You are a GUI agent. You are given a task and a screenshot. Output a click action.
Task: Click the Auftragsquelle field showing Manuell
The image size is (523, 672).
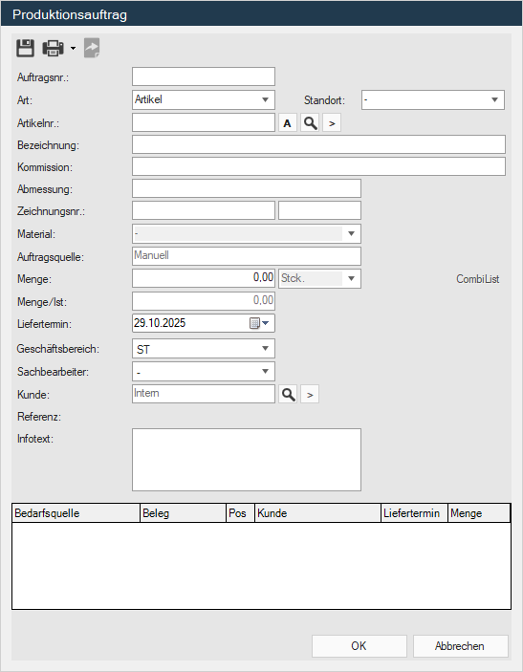pyautogui.click(x=247, y=256)
